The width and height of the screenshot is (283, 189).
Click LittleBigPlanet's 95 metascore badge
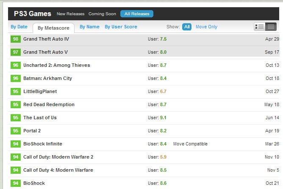(x=16, y=91)
